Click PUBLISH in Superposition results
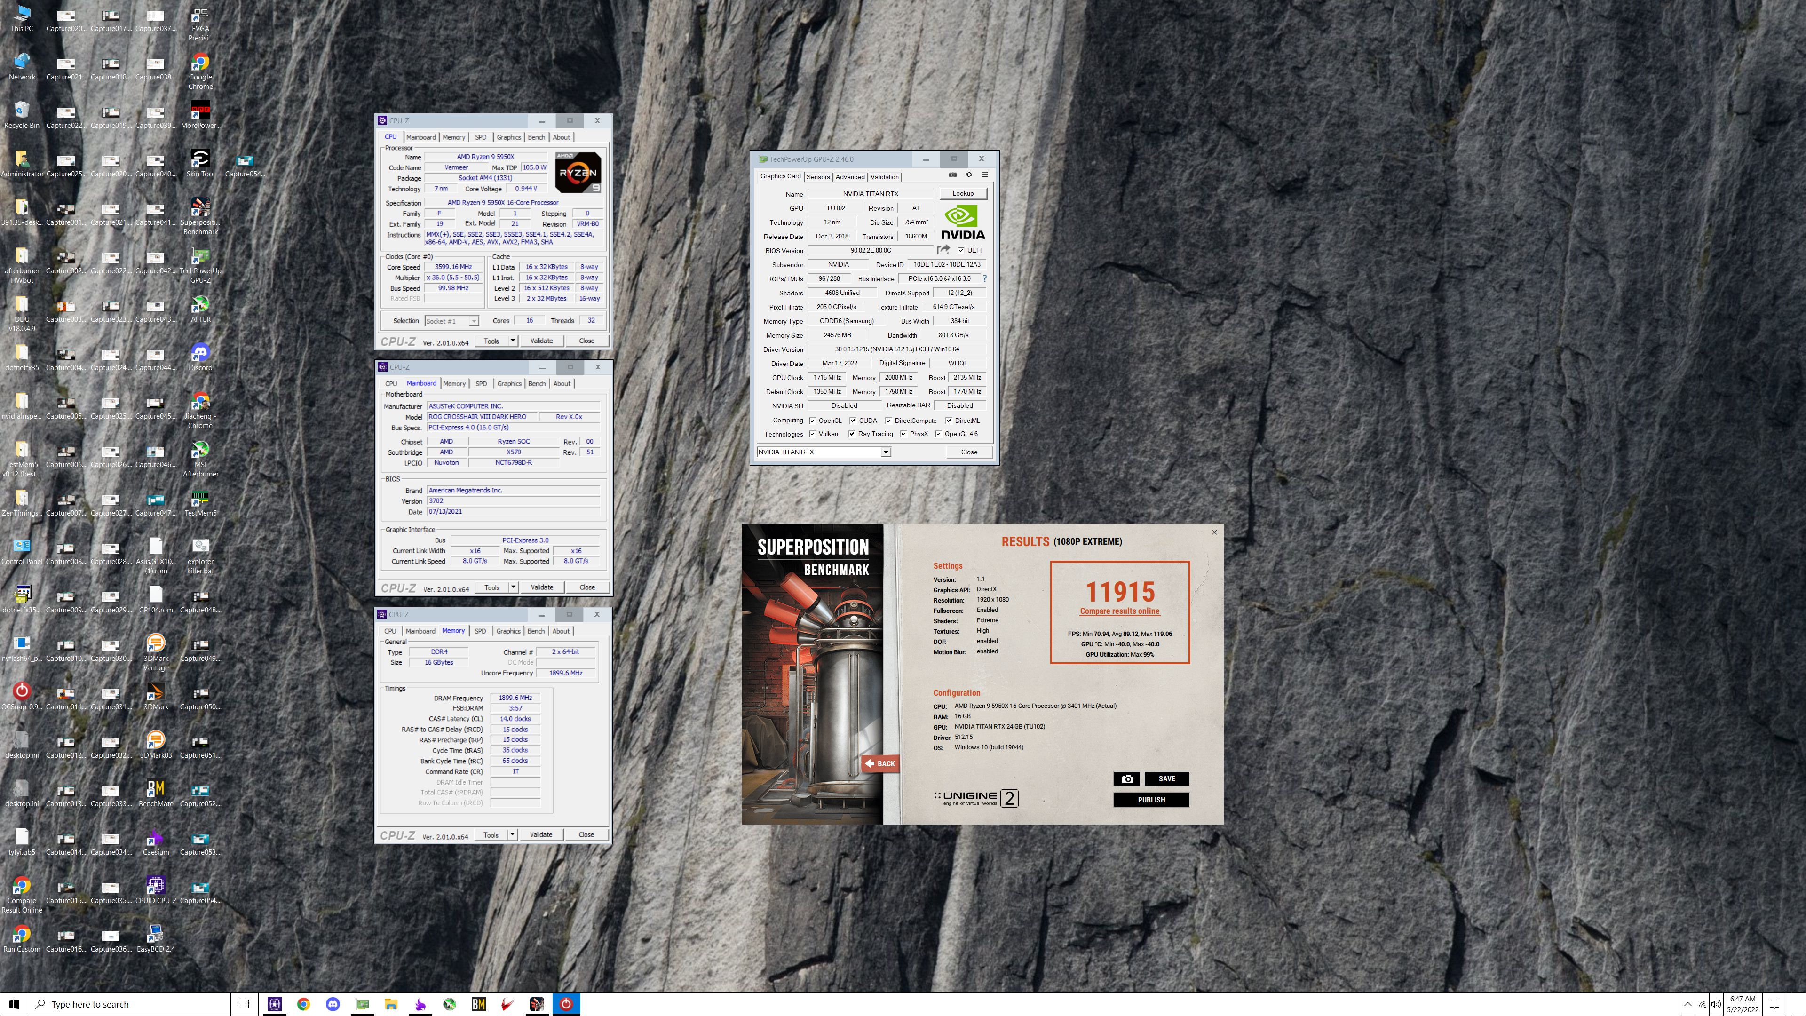 tap(1151, 799)
